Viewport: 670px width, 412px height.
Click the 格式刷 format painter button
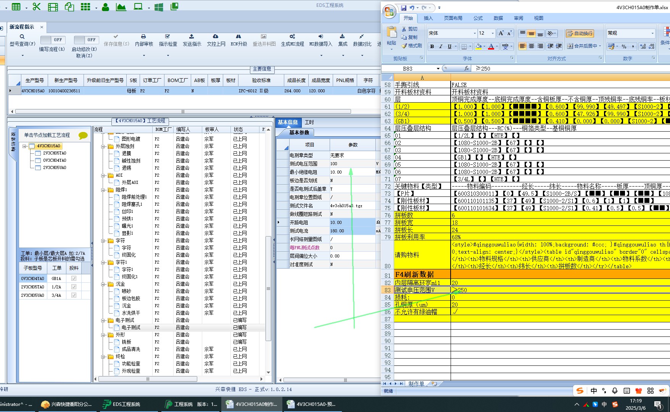click(412, 46)
